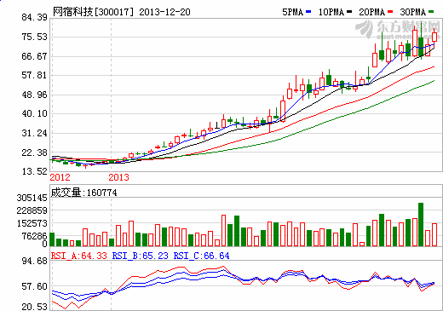The height and width of the screenshot is (311, 443).
Task: Click the 40.10 price axis label
Action: click(x=34, y=113)
